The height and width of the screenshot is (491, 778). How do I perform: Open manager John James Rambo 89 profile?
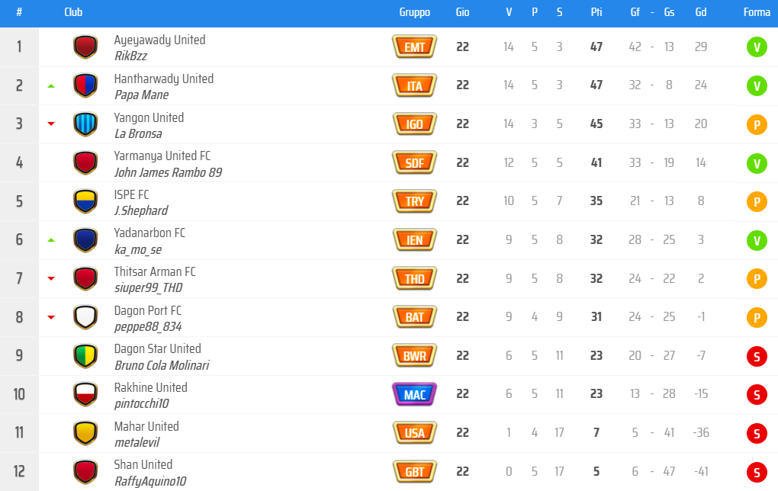coord(168,172)
